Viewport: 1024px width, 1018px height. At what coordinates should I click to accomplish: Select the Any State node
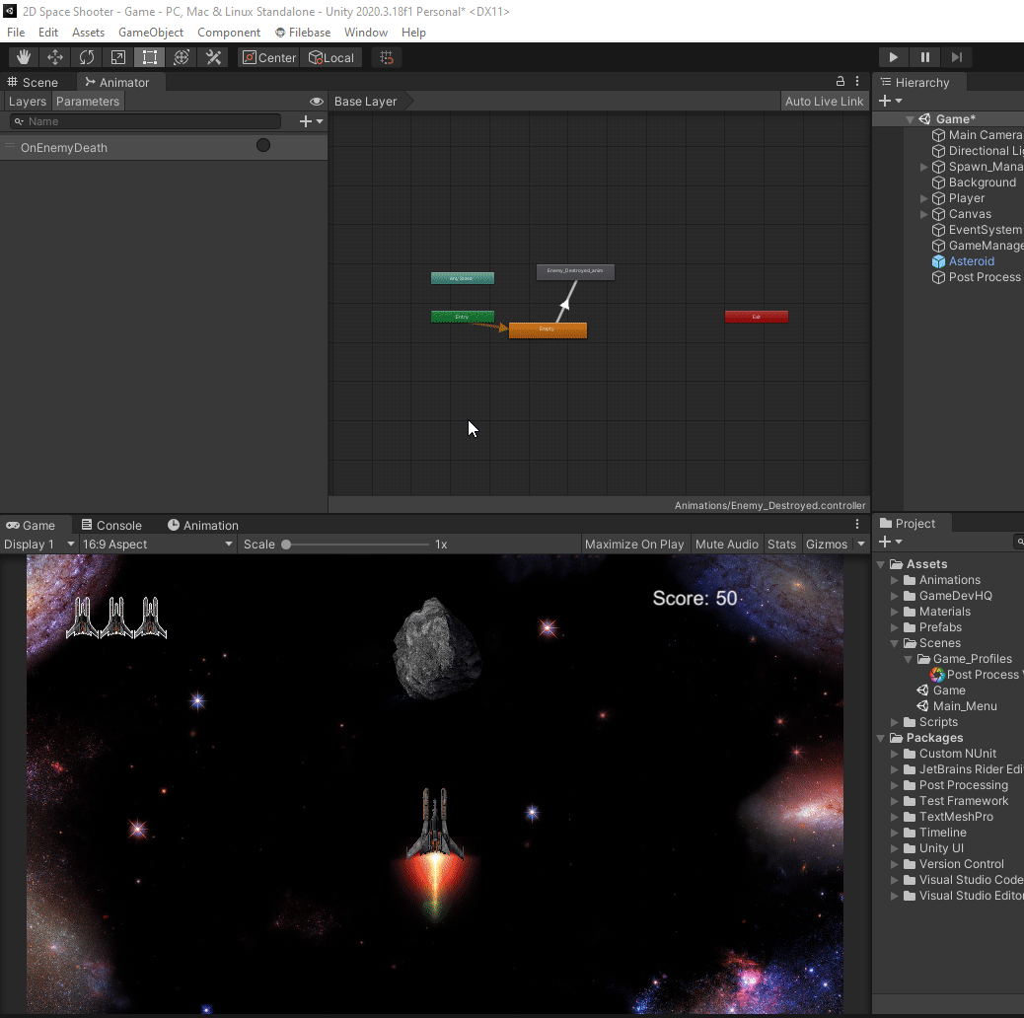(x=463, y=278)
